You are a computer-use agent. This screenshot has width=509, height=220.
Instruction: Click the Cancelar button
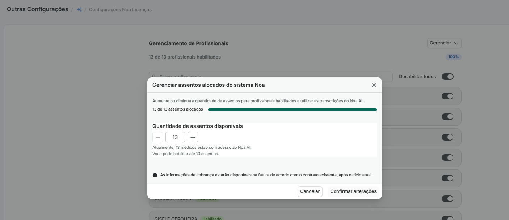(x=310, y=191)
